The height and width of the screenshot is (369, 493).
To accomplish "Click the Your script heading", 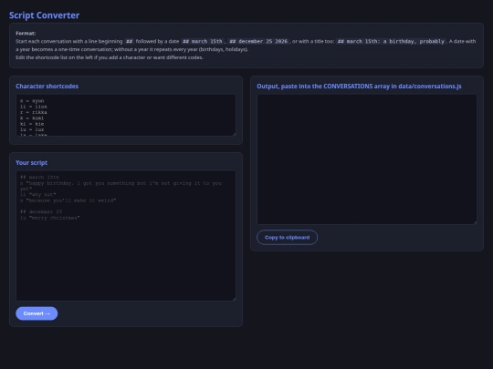I will pyautogui.click(x=31, y=162).
